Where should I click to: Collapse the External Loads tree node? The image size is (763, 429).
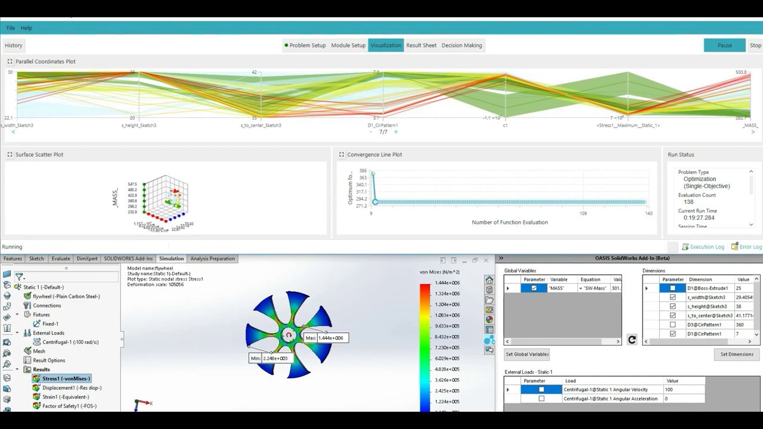click(x=17, y=332)
